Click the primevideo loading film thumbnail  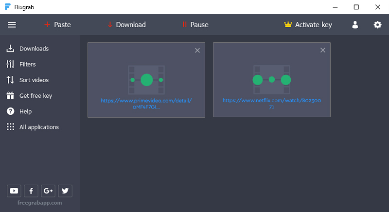146,80
